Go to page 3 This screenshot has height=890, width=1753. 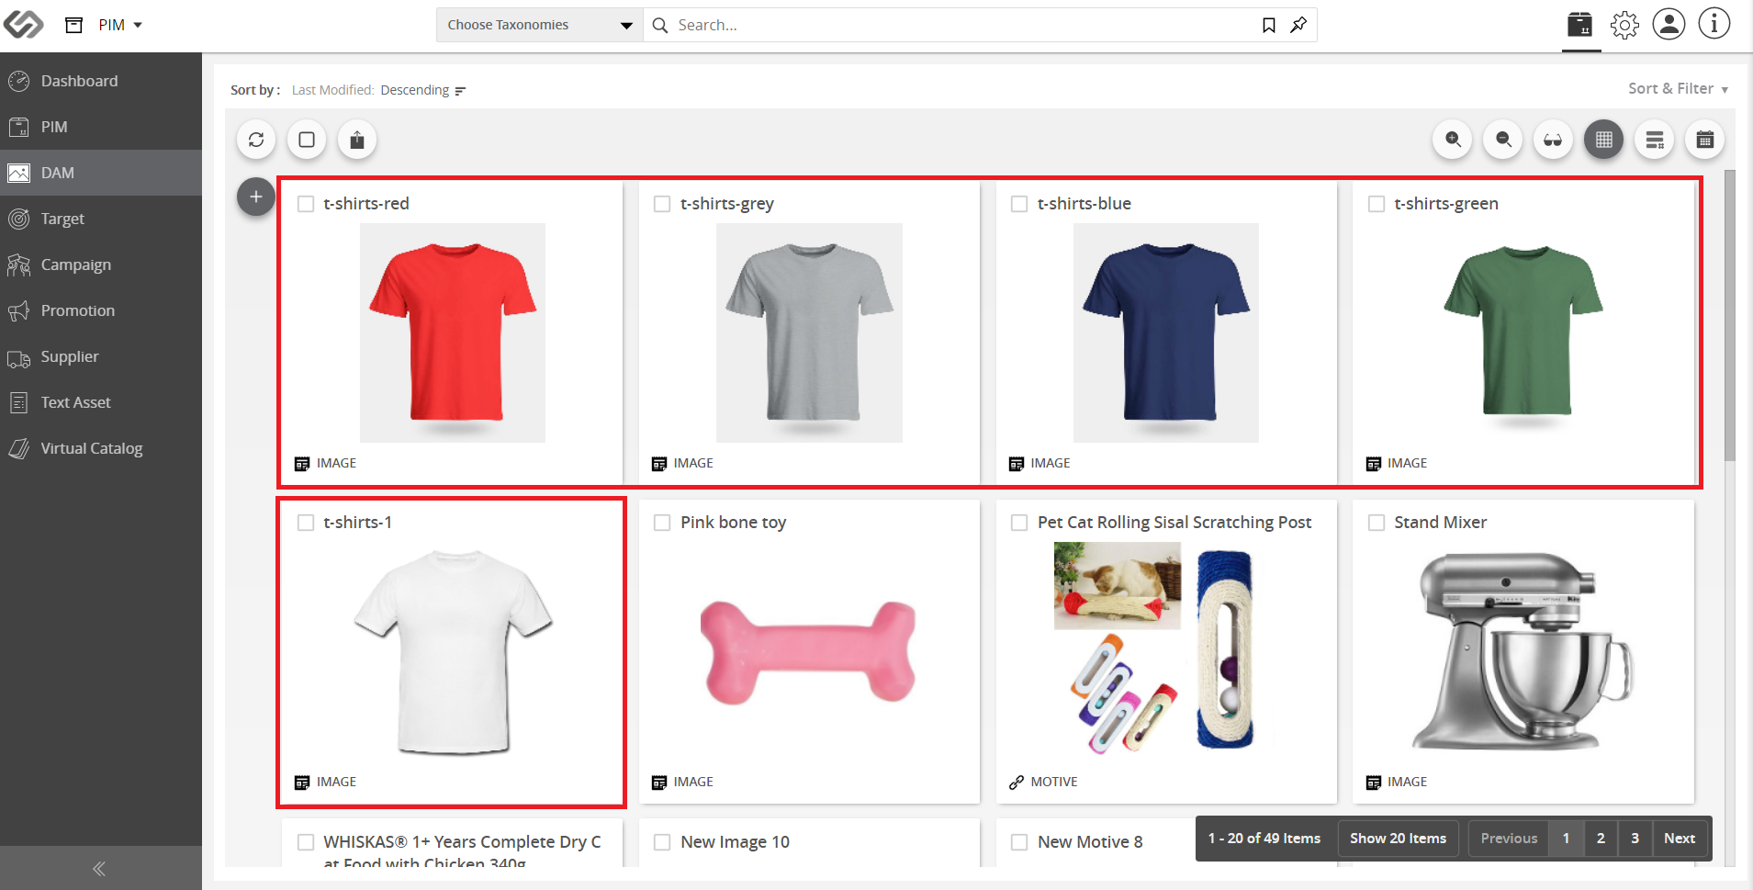click(x=1635, y=839)
